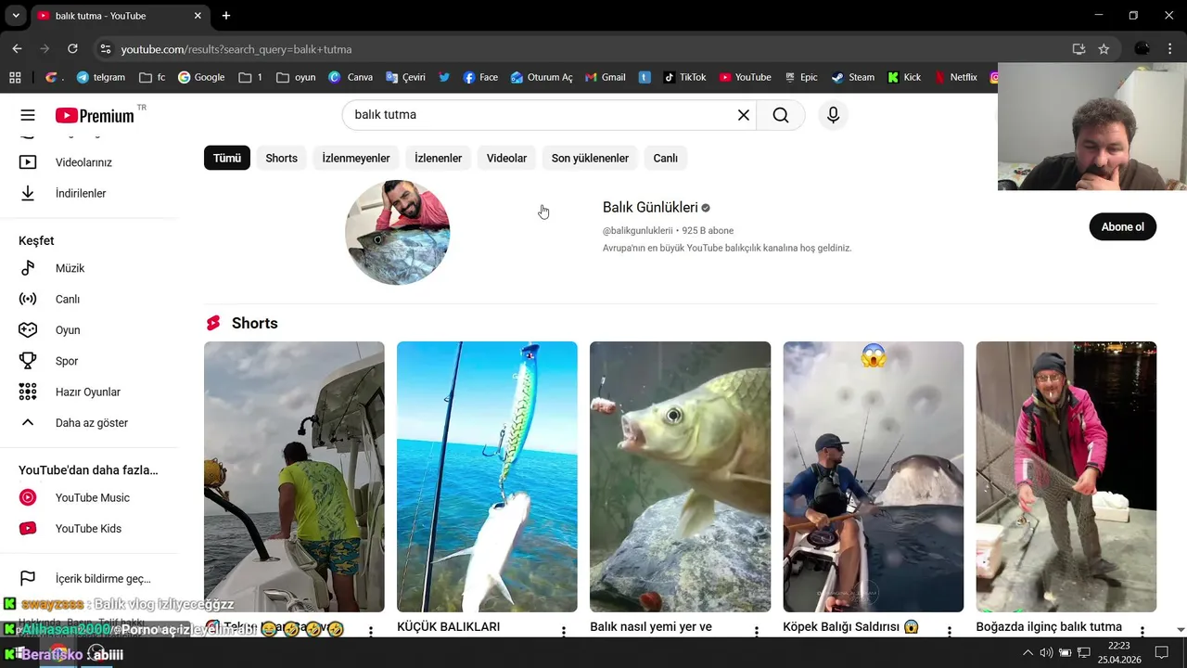The width and height of the screenshot is (1187, 668).
Task: Open the Kick bookmark
Action: click(x=904, y=77)
